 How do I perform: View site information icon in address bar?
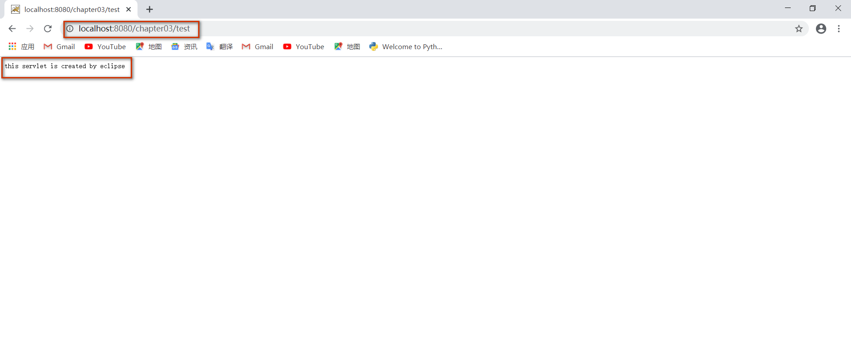[70, 29]
